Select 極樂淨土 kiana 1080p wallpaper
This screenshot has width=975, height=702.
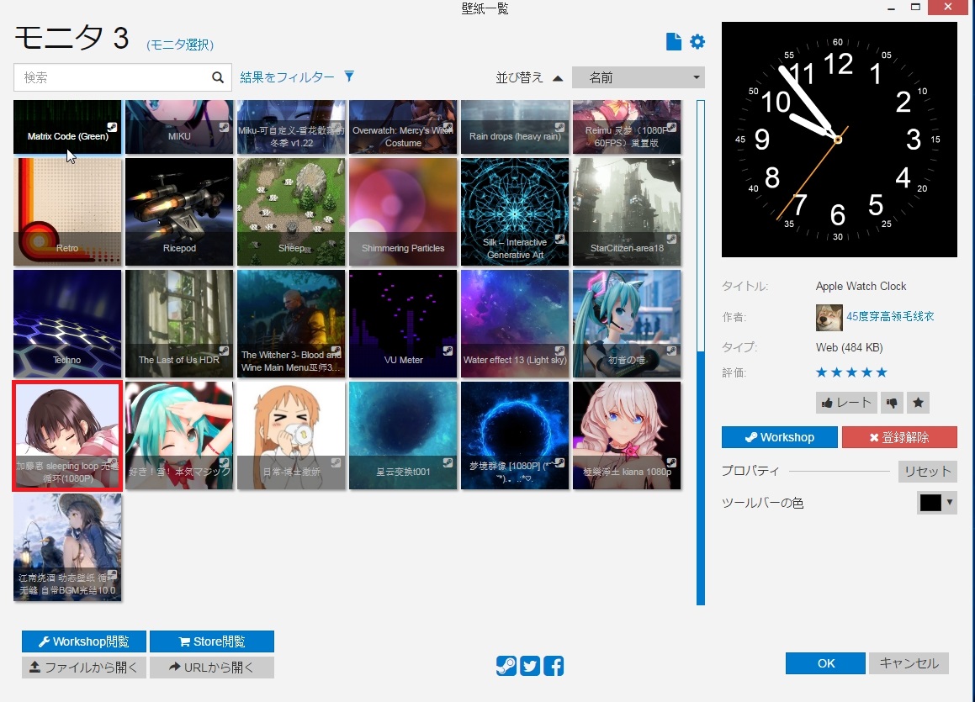(x=627, y=435)
